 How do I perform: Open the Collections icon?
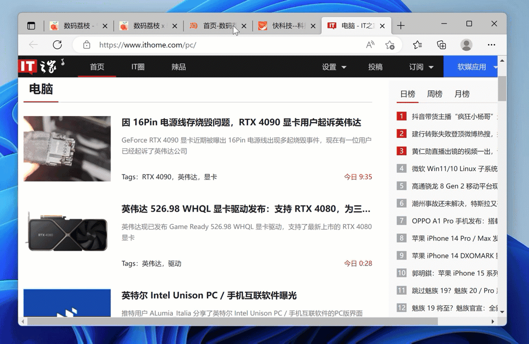[441, 45]
